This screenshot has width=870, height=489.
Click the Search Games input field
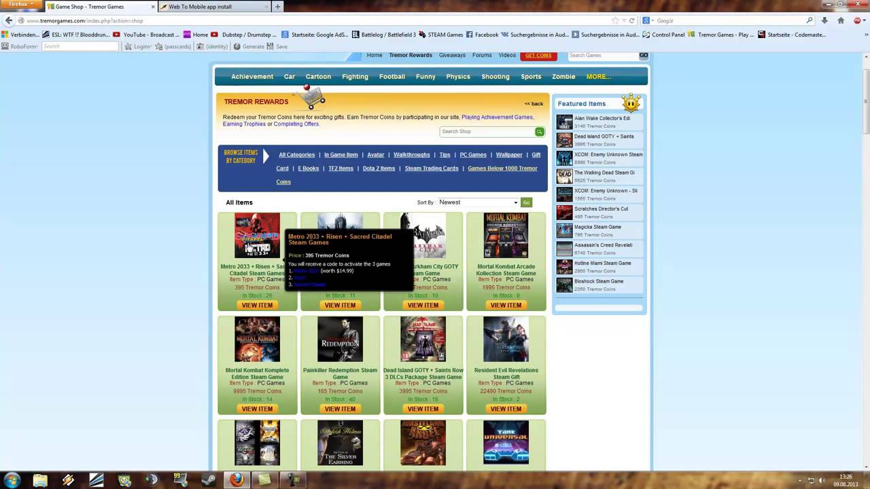(602, 55)
